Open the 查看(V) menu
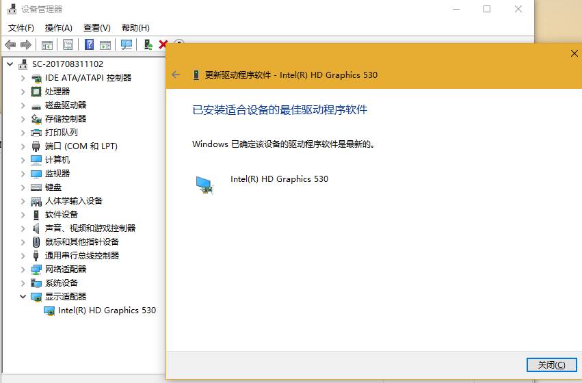This screenshot has width=582, height=383. pos(97,28)
